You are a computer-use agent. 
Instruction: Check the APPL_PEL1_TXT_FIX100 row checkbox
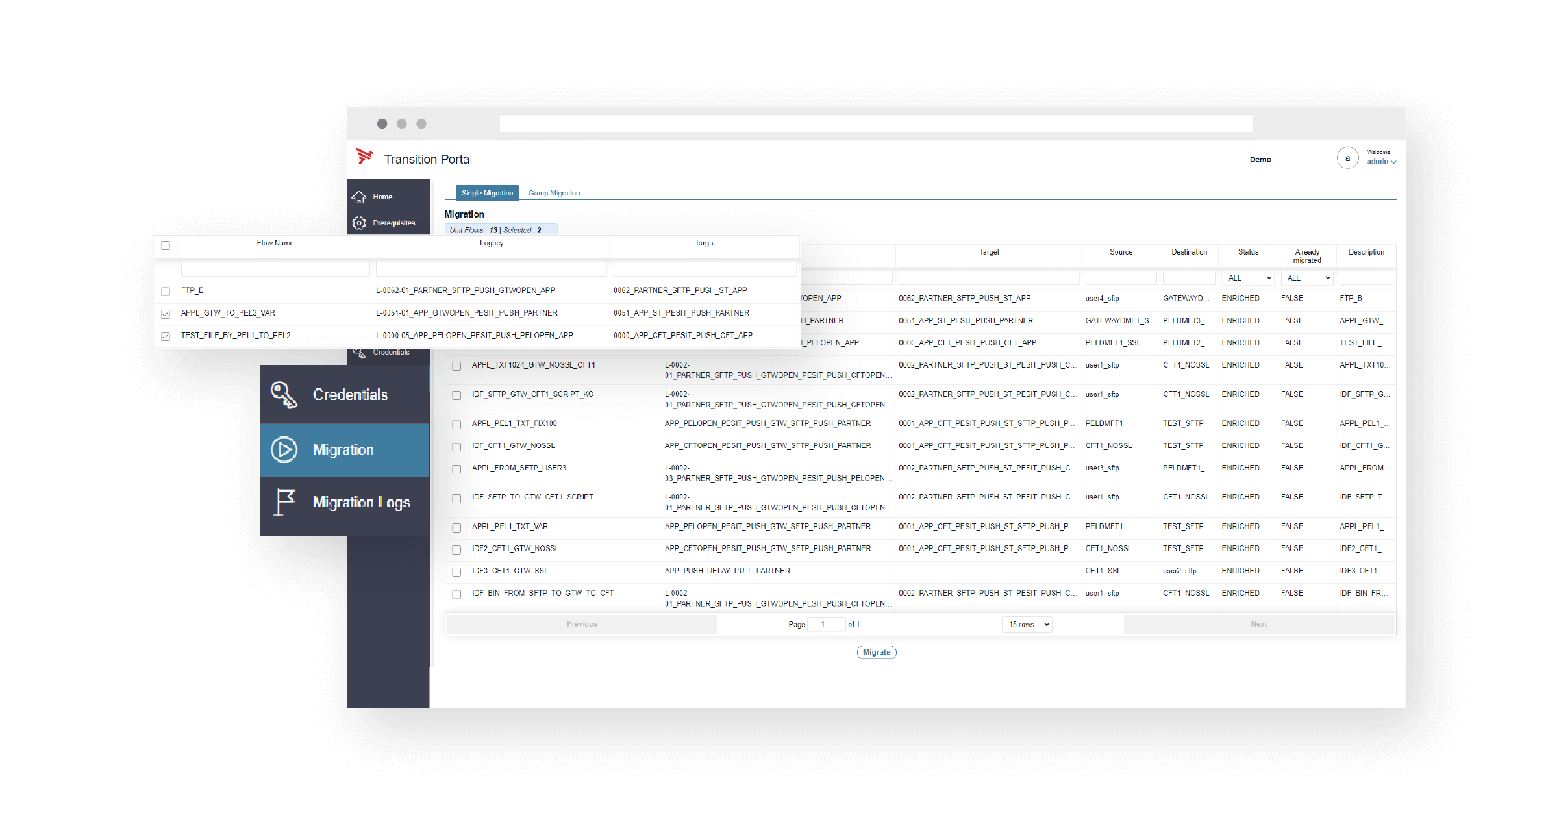point(456,425)
